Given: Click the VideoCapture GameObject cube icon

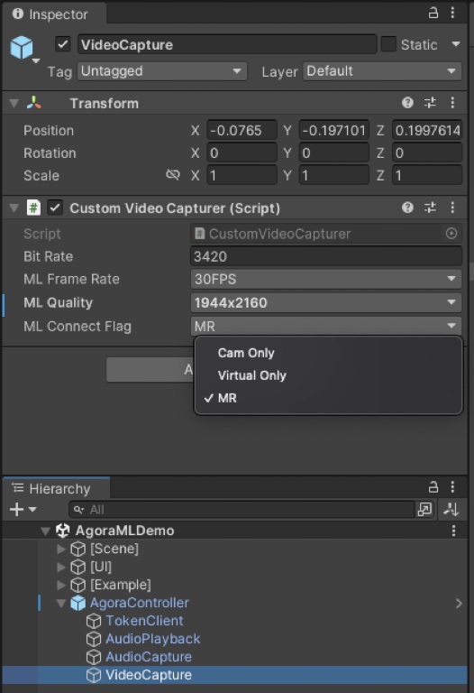Looking at the screenshot, I should (x=22, y=47).
